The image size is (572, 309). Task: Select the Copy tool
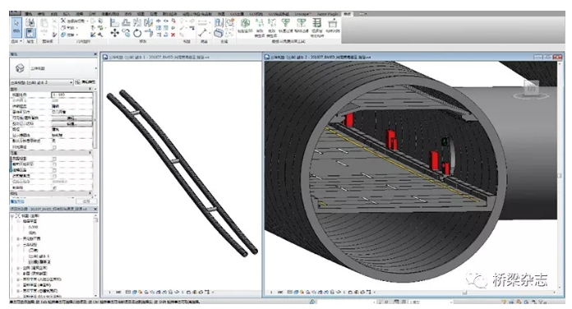(126, 33)
